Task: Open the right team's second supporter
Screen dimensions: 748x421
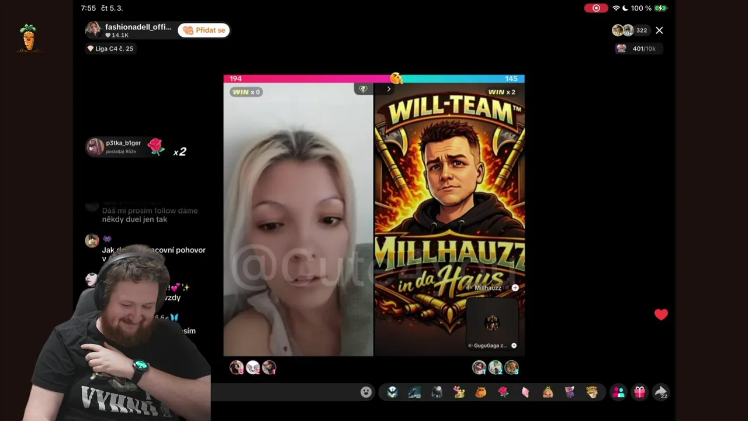Action: tap(496, 367)
